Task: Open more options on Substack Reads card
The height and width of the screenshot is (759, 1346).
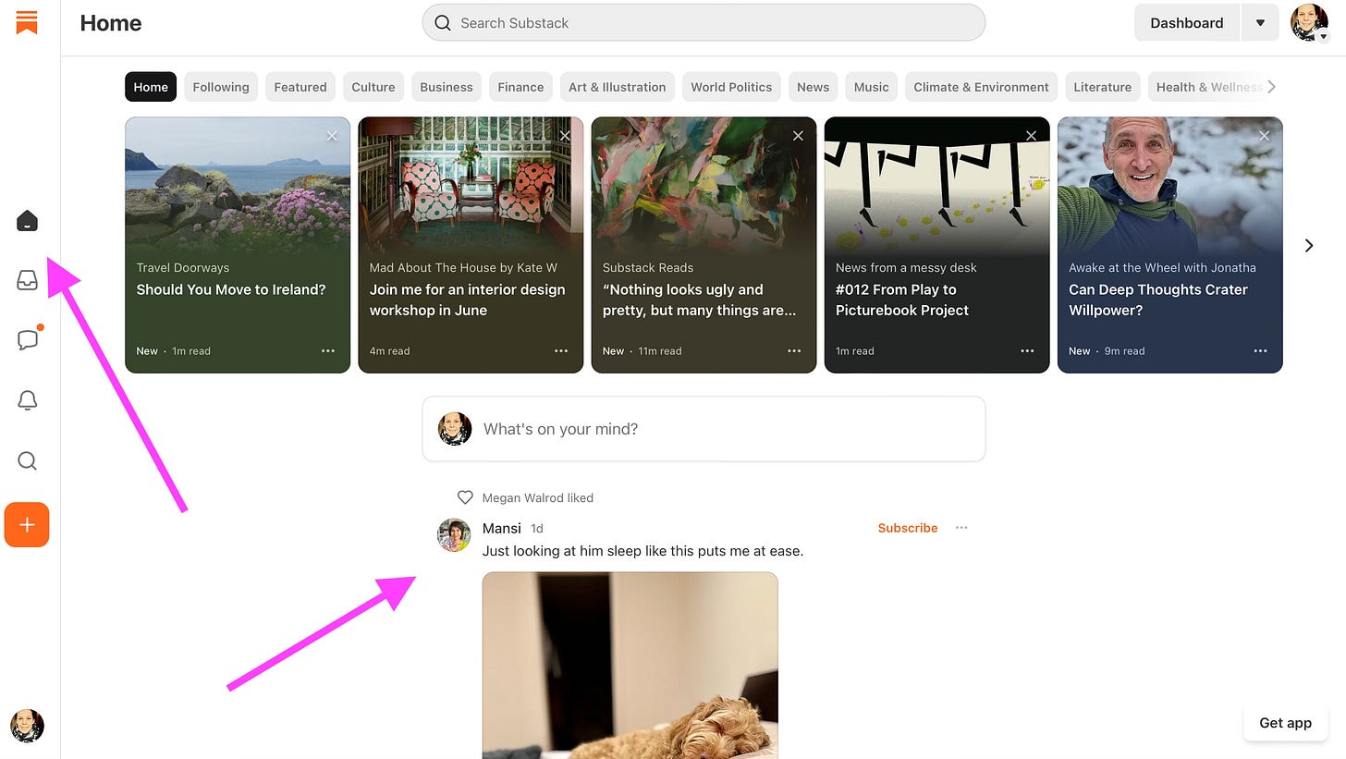Action: tap(794, 351)
